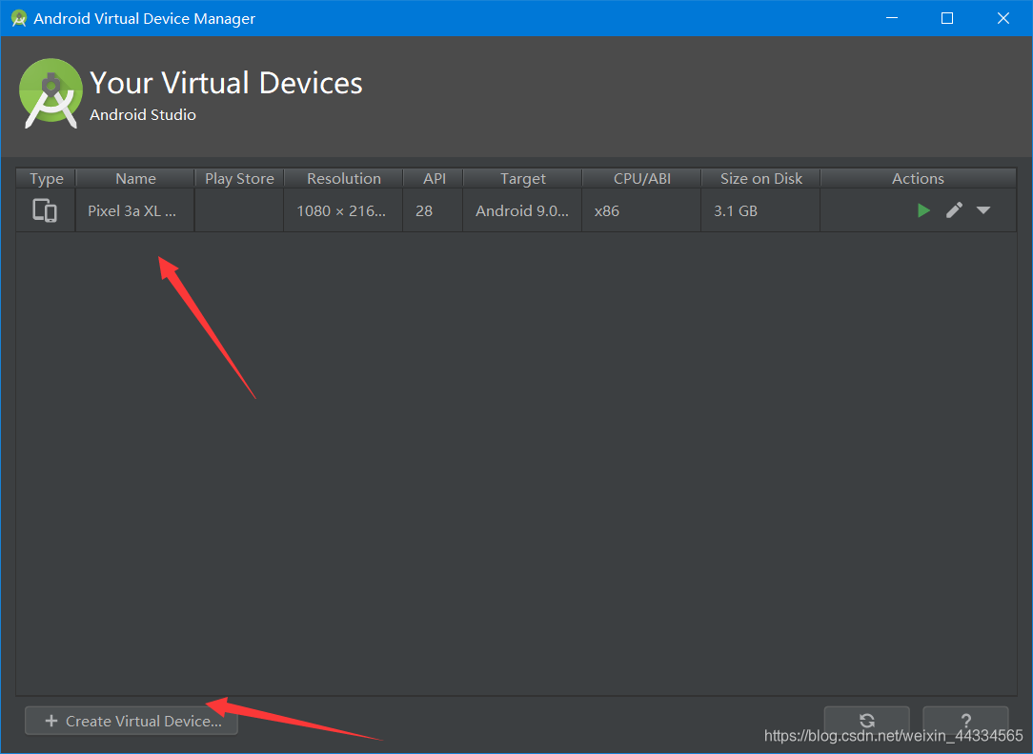Sort by the Name column header

coord(135,178)
